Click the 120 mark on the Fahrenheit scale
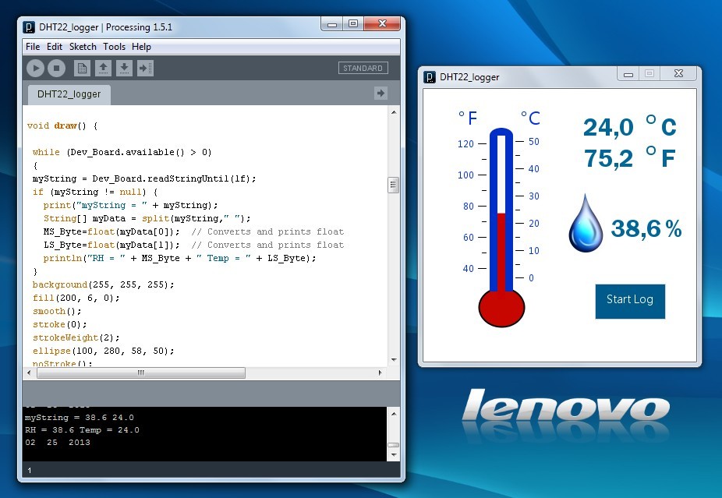The image size is (722, 498). [465, 143]
